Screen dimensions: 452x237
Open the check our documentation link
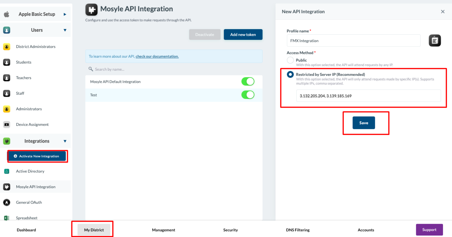coord(157,56)
